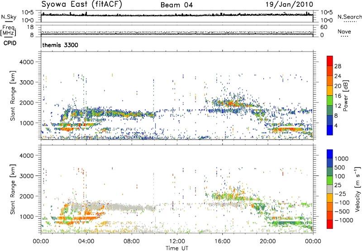This screenshot has width=362, height=251.
Task: Click the '60' value on the Nave axis
Action: coord(324,27)
